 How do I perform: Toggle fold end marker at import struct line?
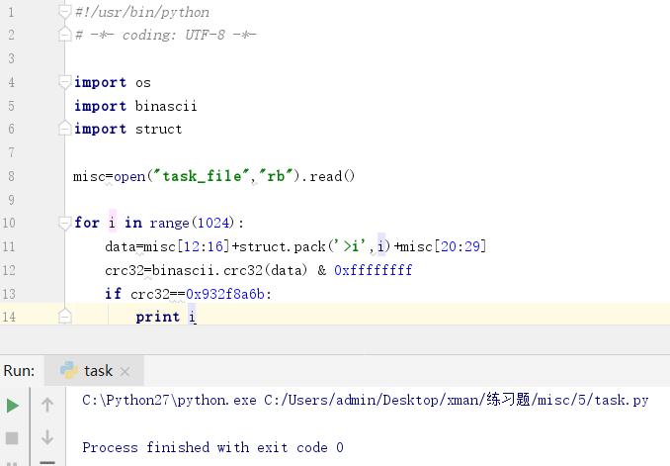(x=64, y=128)
